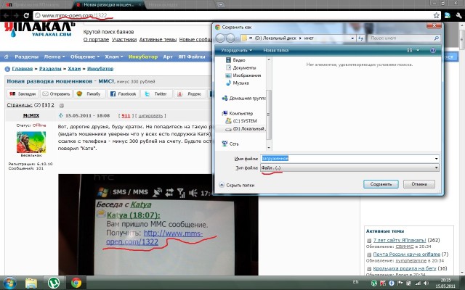465x290 pixels.
Task: Click the 'Отправить' share button
Action: point(57,94)
